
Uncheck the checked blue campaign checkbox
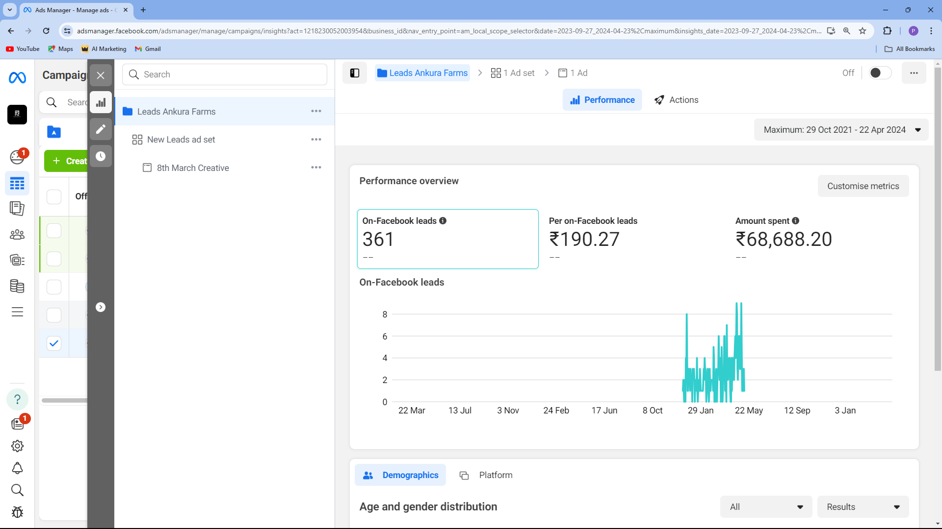(x=54, y=343)
